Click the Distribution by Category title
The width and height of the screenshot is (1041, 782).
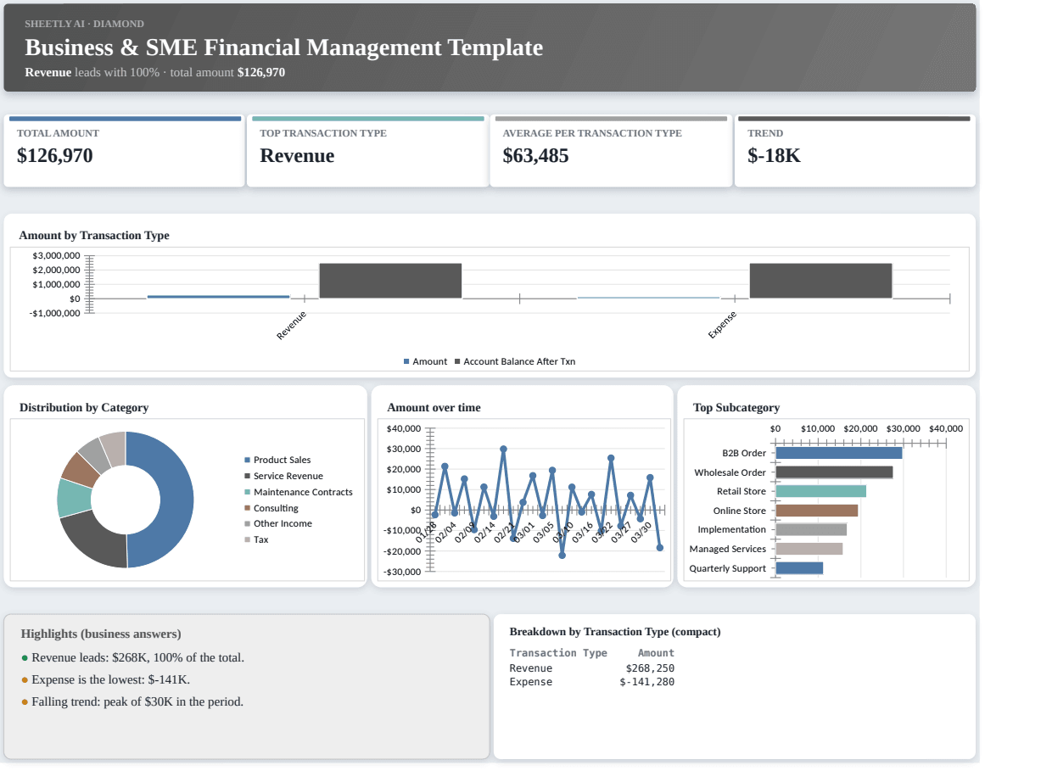tap(84, 408)
